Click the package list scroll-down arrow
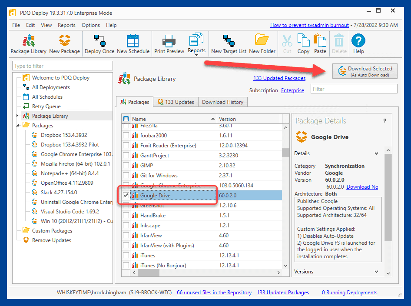The width and height of the screenshot is (411, 306). 286,266
